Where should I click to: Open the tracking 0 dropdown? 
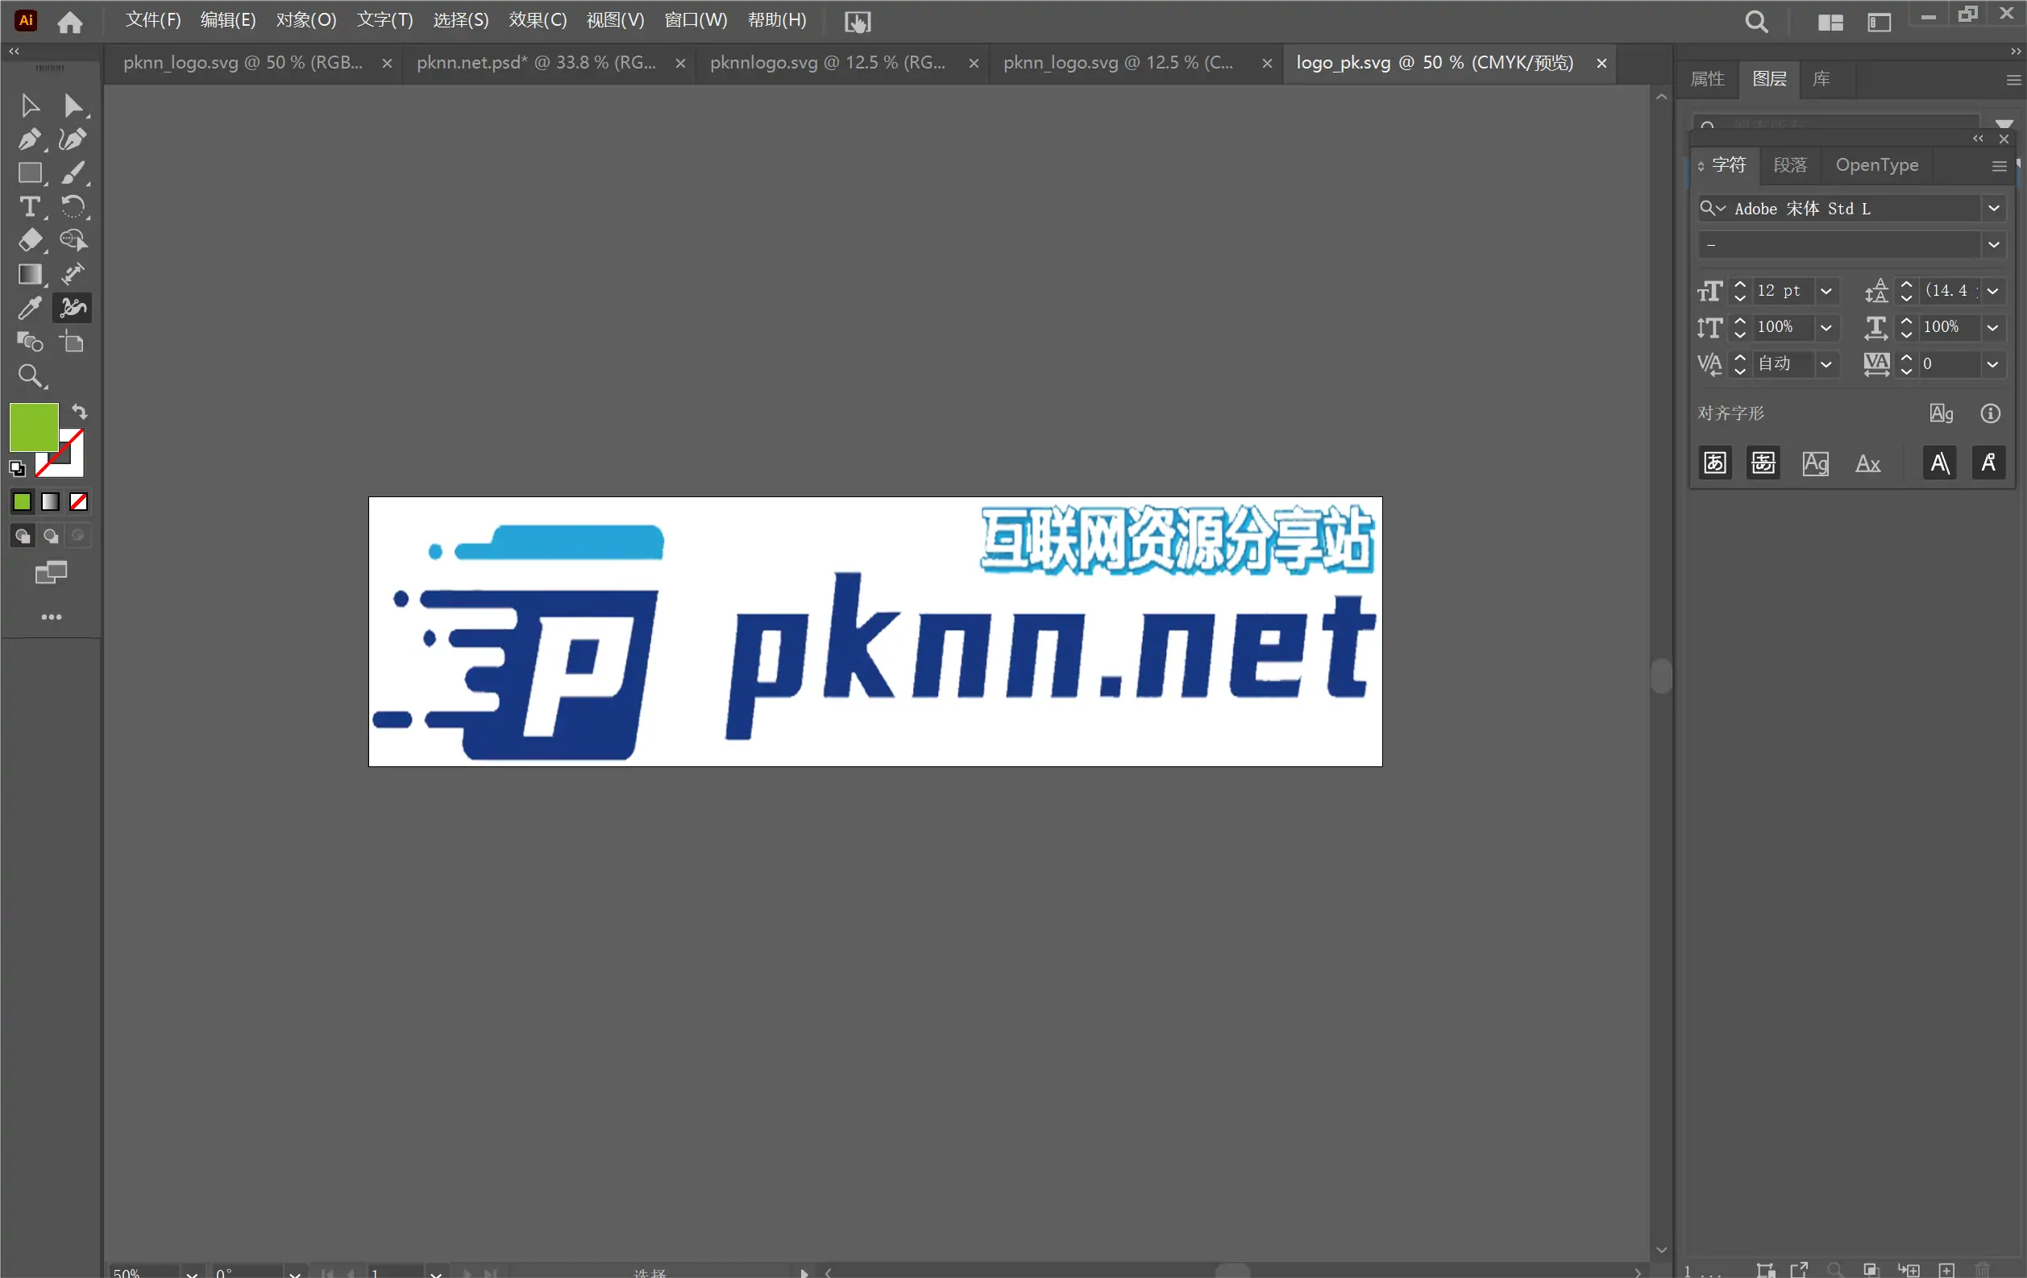[1992, 364]
